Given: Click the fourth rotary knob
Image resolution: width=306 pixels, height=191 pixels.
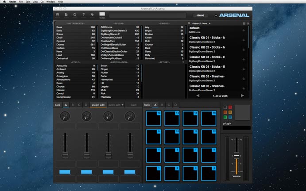Looking at the screenshot, I should pos(130,116).
